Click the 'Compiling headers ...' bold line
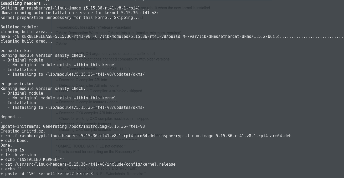 coord(25,3)
